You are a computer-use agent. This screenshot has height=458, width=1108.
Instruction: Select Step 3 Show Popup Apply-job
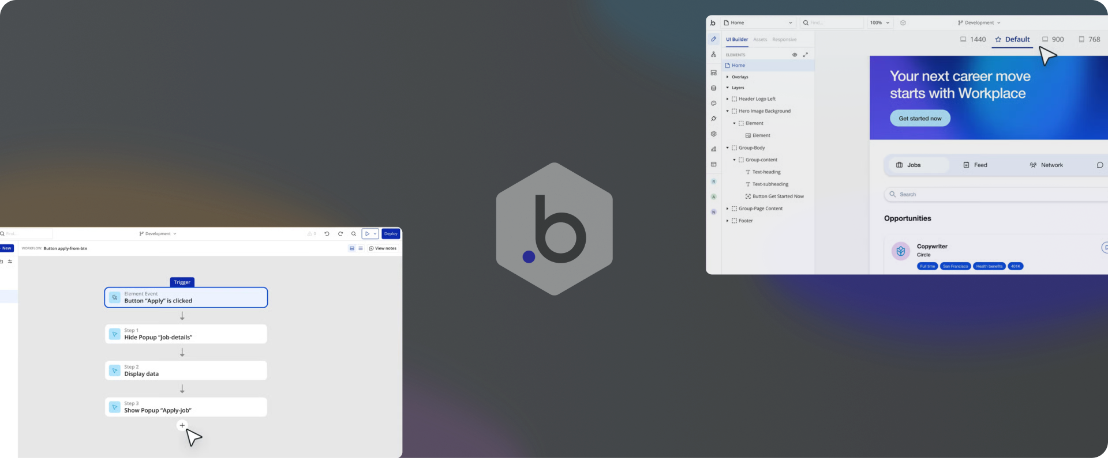pyautogui.click(x=186, y=407)
